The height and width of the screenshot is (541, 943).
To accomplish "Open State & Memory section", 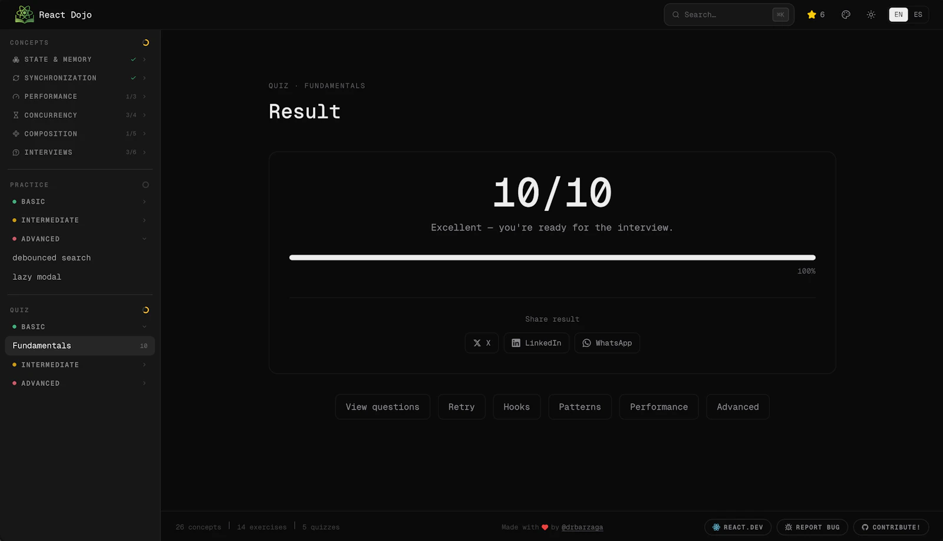I will coord(58,60).
